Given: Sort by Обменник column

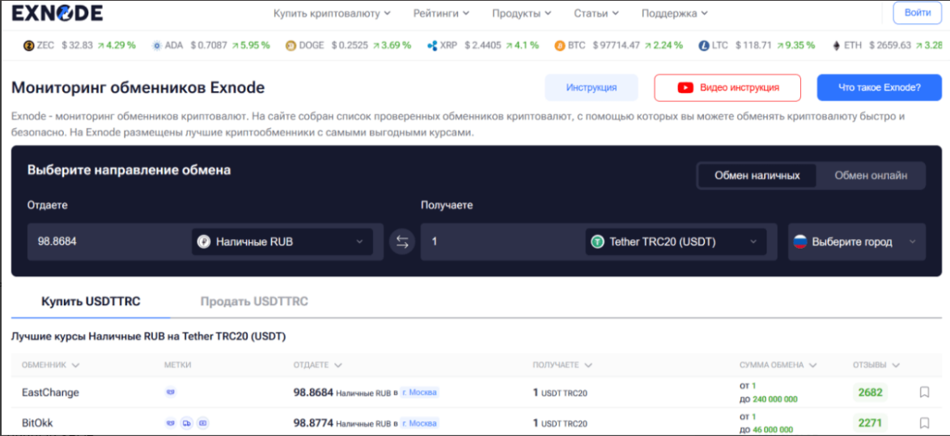Looking at the screenshot, I should (50, 365).
